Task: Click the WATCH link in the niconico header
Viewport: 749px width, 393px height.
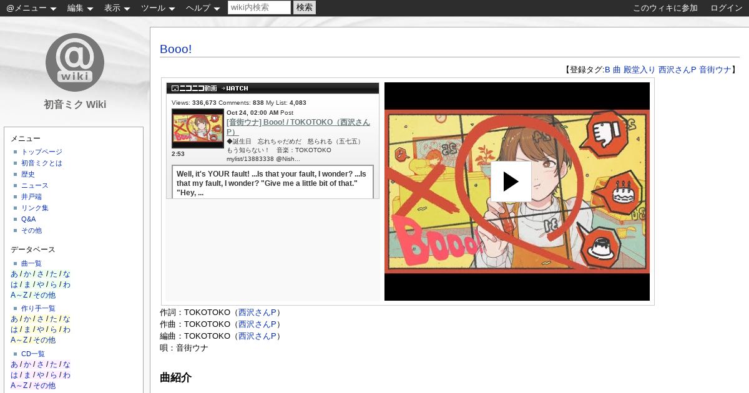Action: coord(235,89)
